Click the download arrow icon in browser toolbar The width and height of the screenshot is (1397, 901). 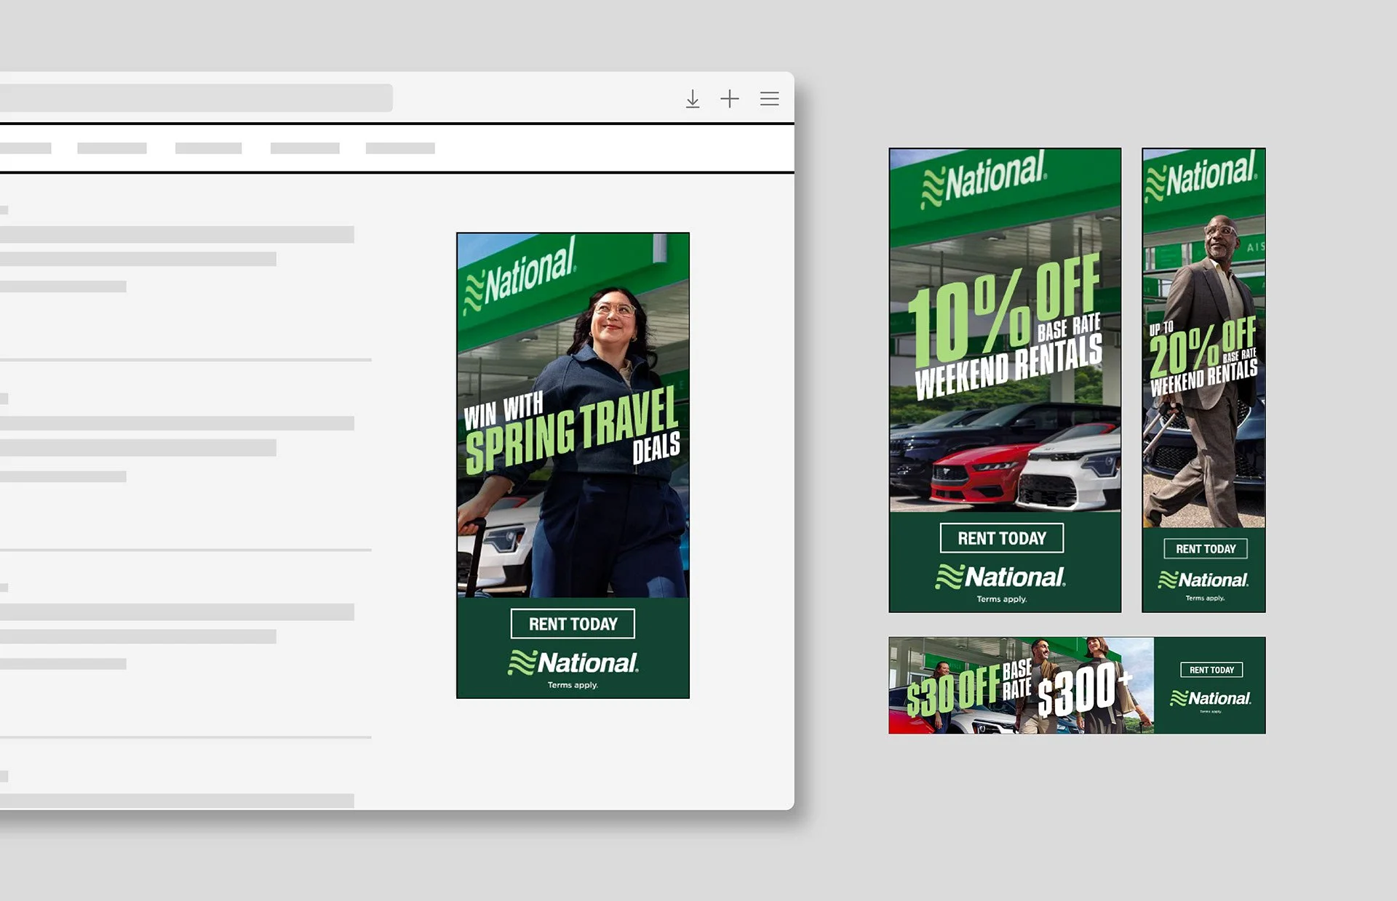click(x=693, y=99)
